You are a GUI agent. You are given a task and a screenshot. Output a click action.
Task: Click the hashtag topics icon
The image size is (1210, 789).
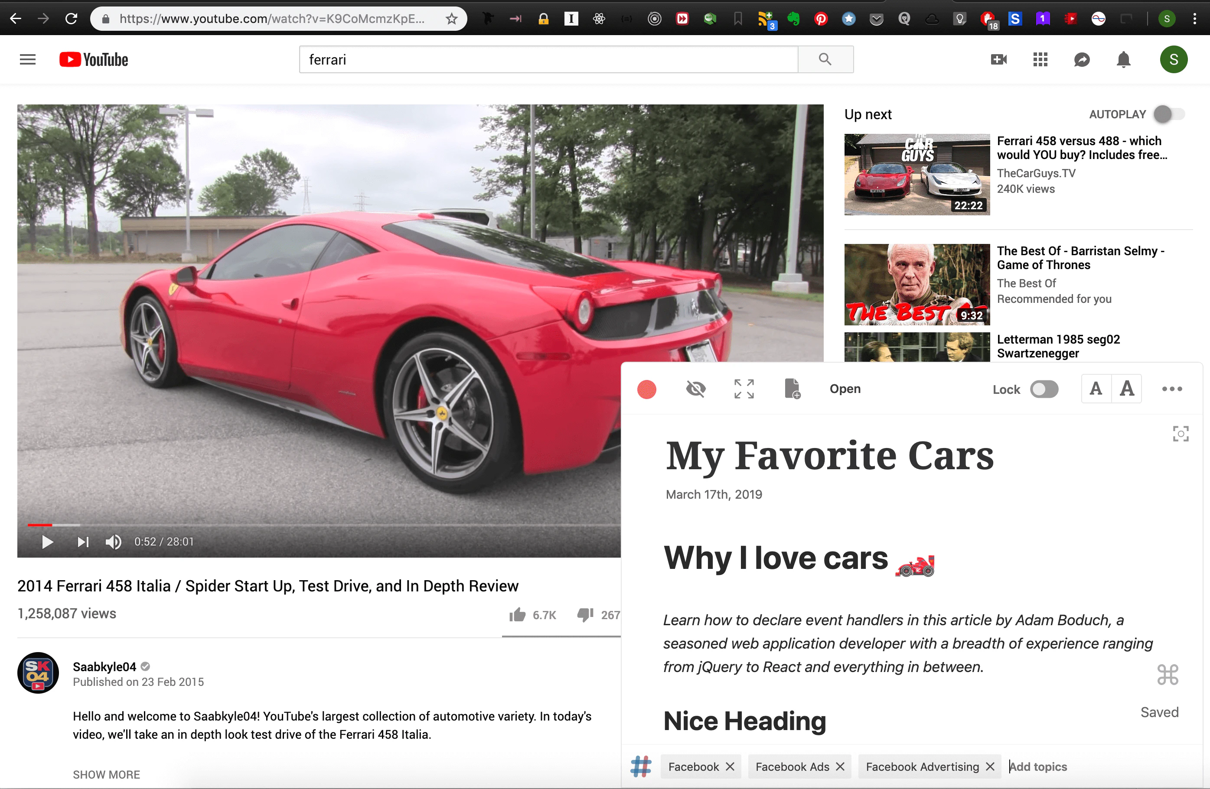coord(641,766)
